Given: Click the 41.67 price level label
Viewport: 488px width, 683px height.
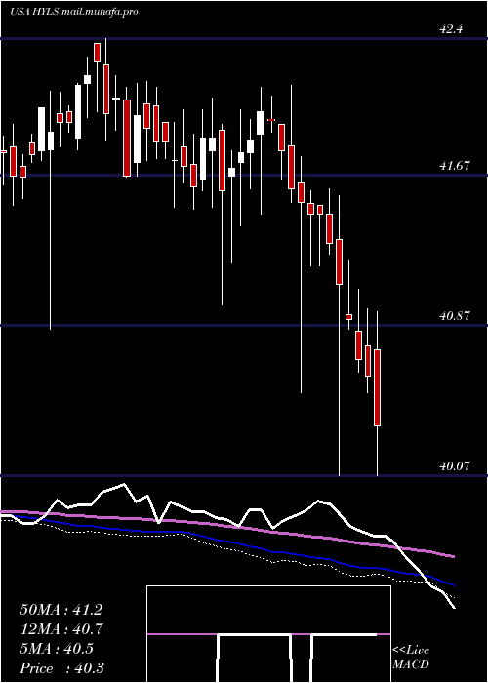Looking at the screenshot, I should 456,166.
